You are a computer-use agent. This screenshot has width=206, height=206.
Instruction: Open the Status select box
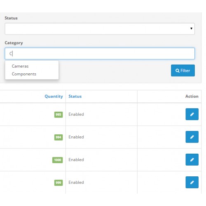coord(100,29)
